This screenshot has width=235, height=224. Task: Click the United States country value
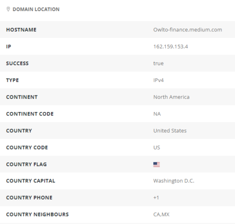point(170,131)
